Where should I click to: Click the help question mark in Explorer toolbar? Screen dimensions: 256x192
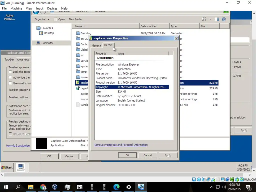tap(224, 19)
